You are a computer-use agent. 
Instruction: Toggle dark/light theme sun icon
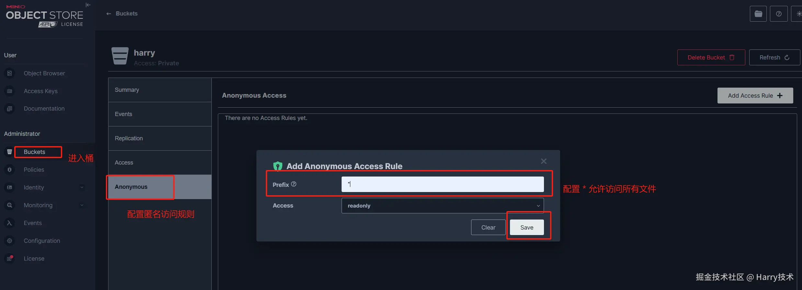pyautogui.click(x=798, y=14)
